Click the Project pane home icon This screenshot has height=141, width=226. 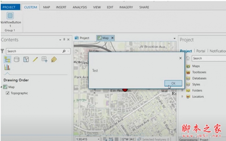click(x=188, y=58)
